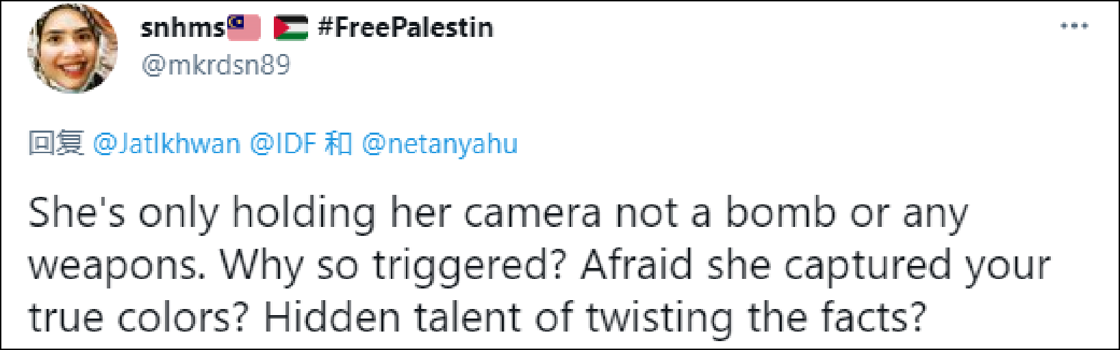Click the phrase "She's only holding"
The image size is (1120, 350).
click(x=202, y=213)
